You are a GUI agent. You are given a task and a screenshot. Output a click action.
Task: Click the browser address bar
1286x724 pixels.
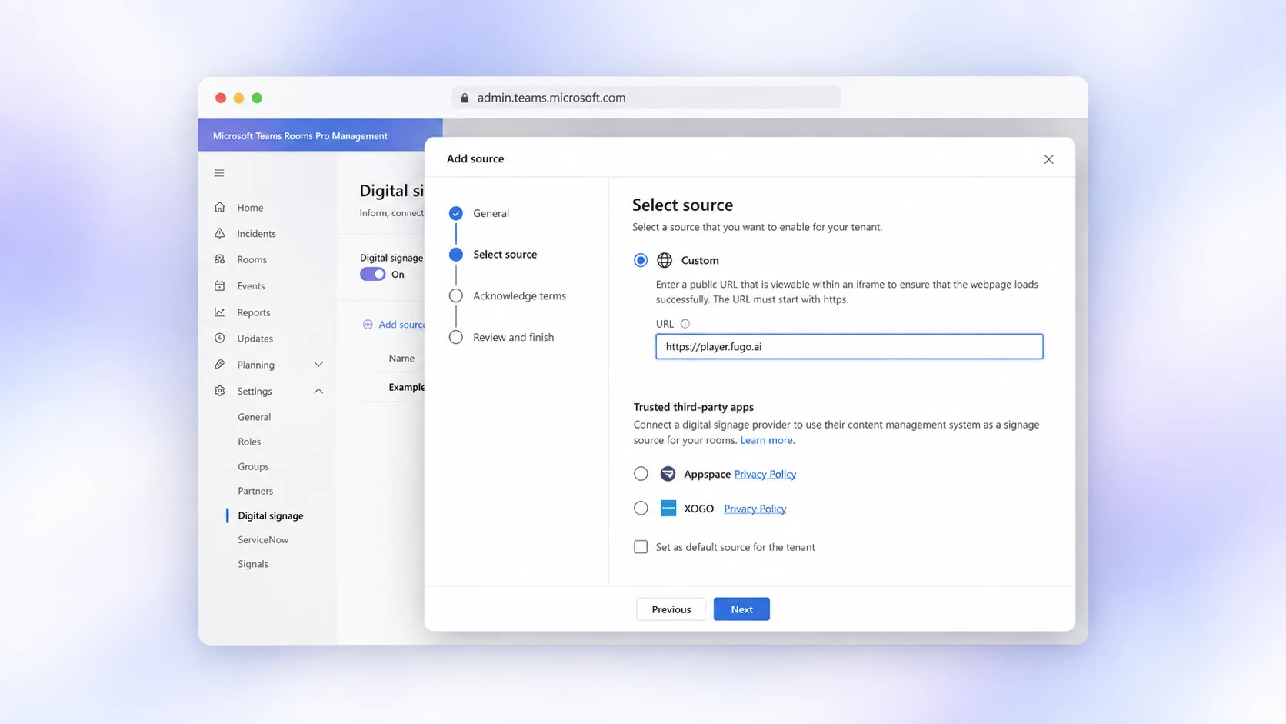pos(646,98)
